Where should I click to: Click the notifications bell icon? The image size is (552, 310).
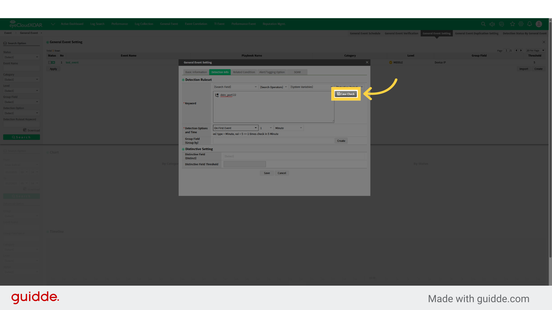530,24
